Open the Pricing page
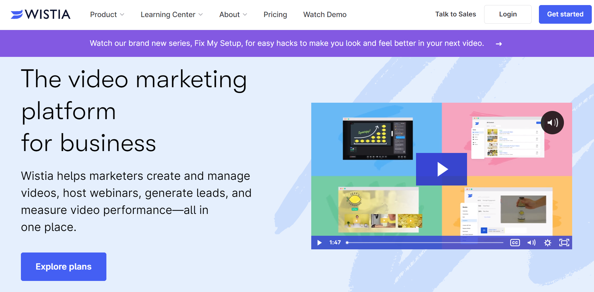Viewport: 594px width, 292px height. (275, 15)
